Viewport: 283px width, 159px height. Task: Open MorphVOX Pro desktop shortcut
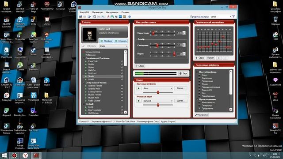275,129
